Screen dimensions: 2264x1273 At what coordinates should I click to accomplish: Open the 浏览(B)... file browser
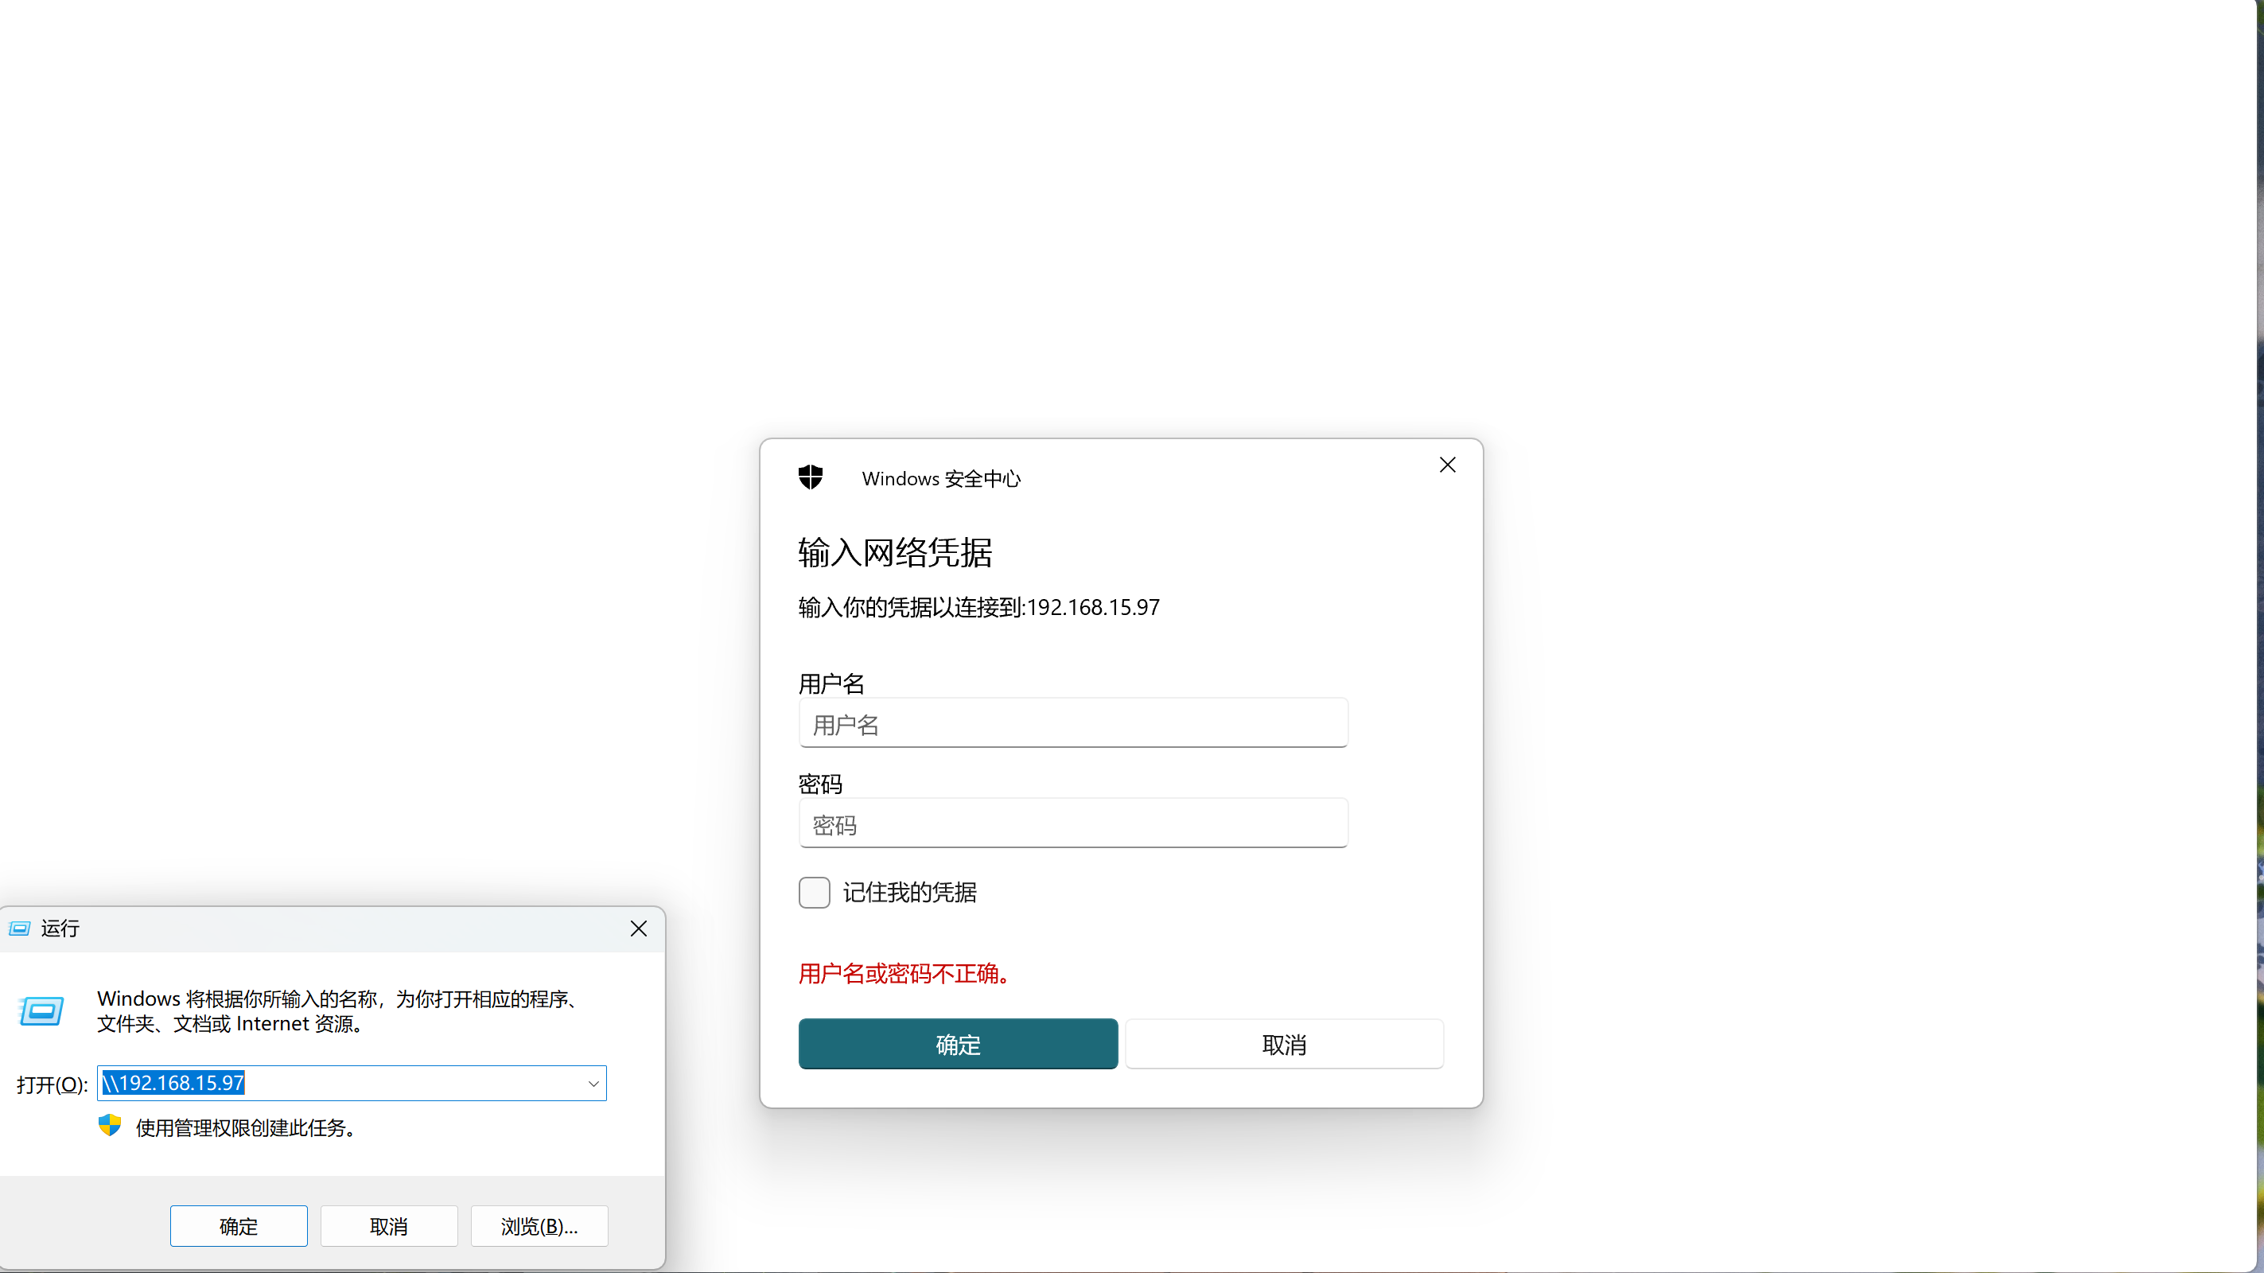coord(539,1225)
